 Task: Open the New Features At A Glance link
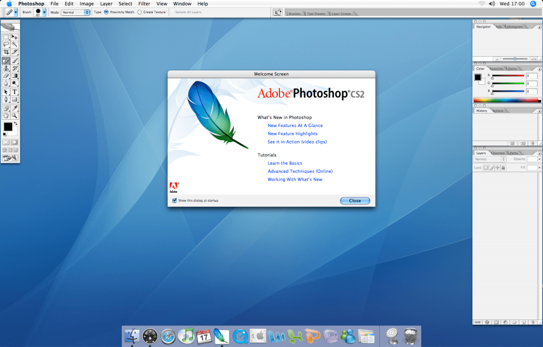point(295,126)
